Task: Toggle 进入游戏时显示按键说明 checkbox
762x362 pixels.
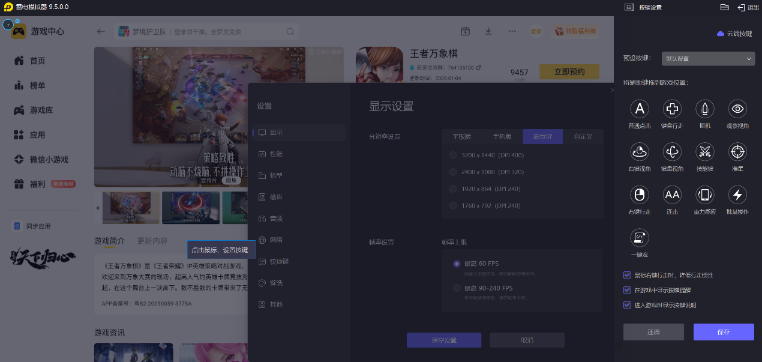Action: pyautogui.click(x=628, y=305)
